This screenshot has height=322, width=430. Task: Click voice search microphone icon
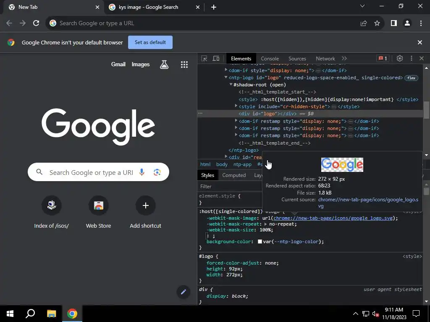[142, 172]
